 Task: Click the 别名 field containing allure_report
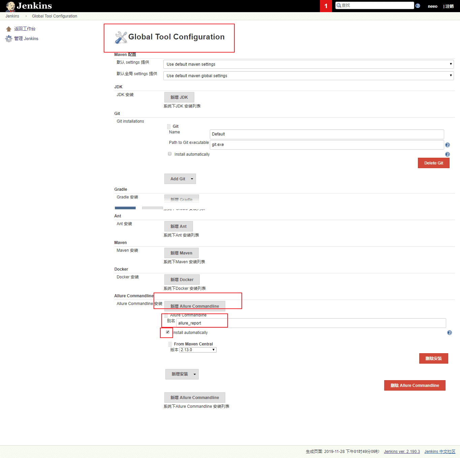[x=311, y=323]
